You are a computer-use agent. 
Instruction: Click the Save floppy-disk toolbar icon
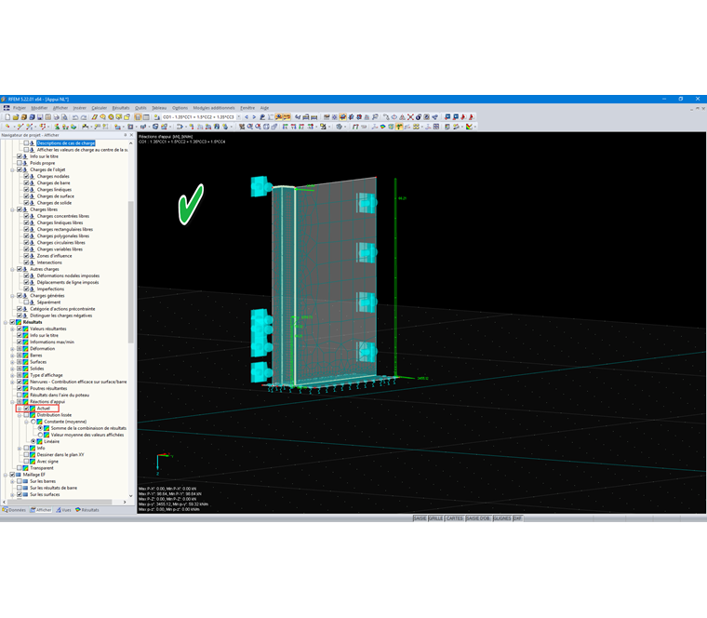[40, 117]
